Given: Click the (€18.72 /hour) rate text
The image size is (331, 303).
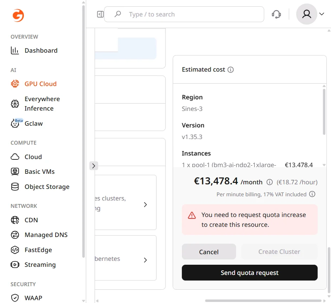Looking at the screenshot, I should [297, 182].
